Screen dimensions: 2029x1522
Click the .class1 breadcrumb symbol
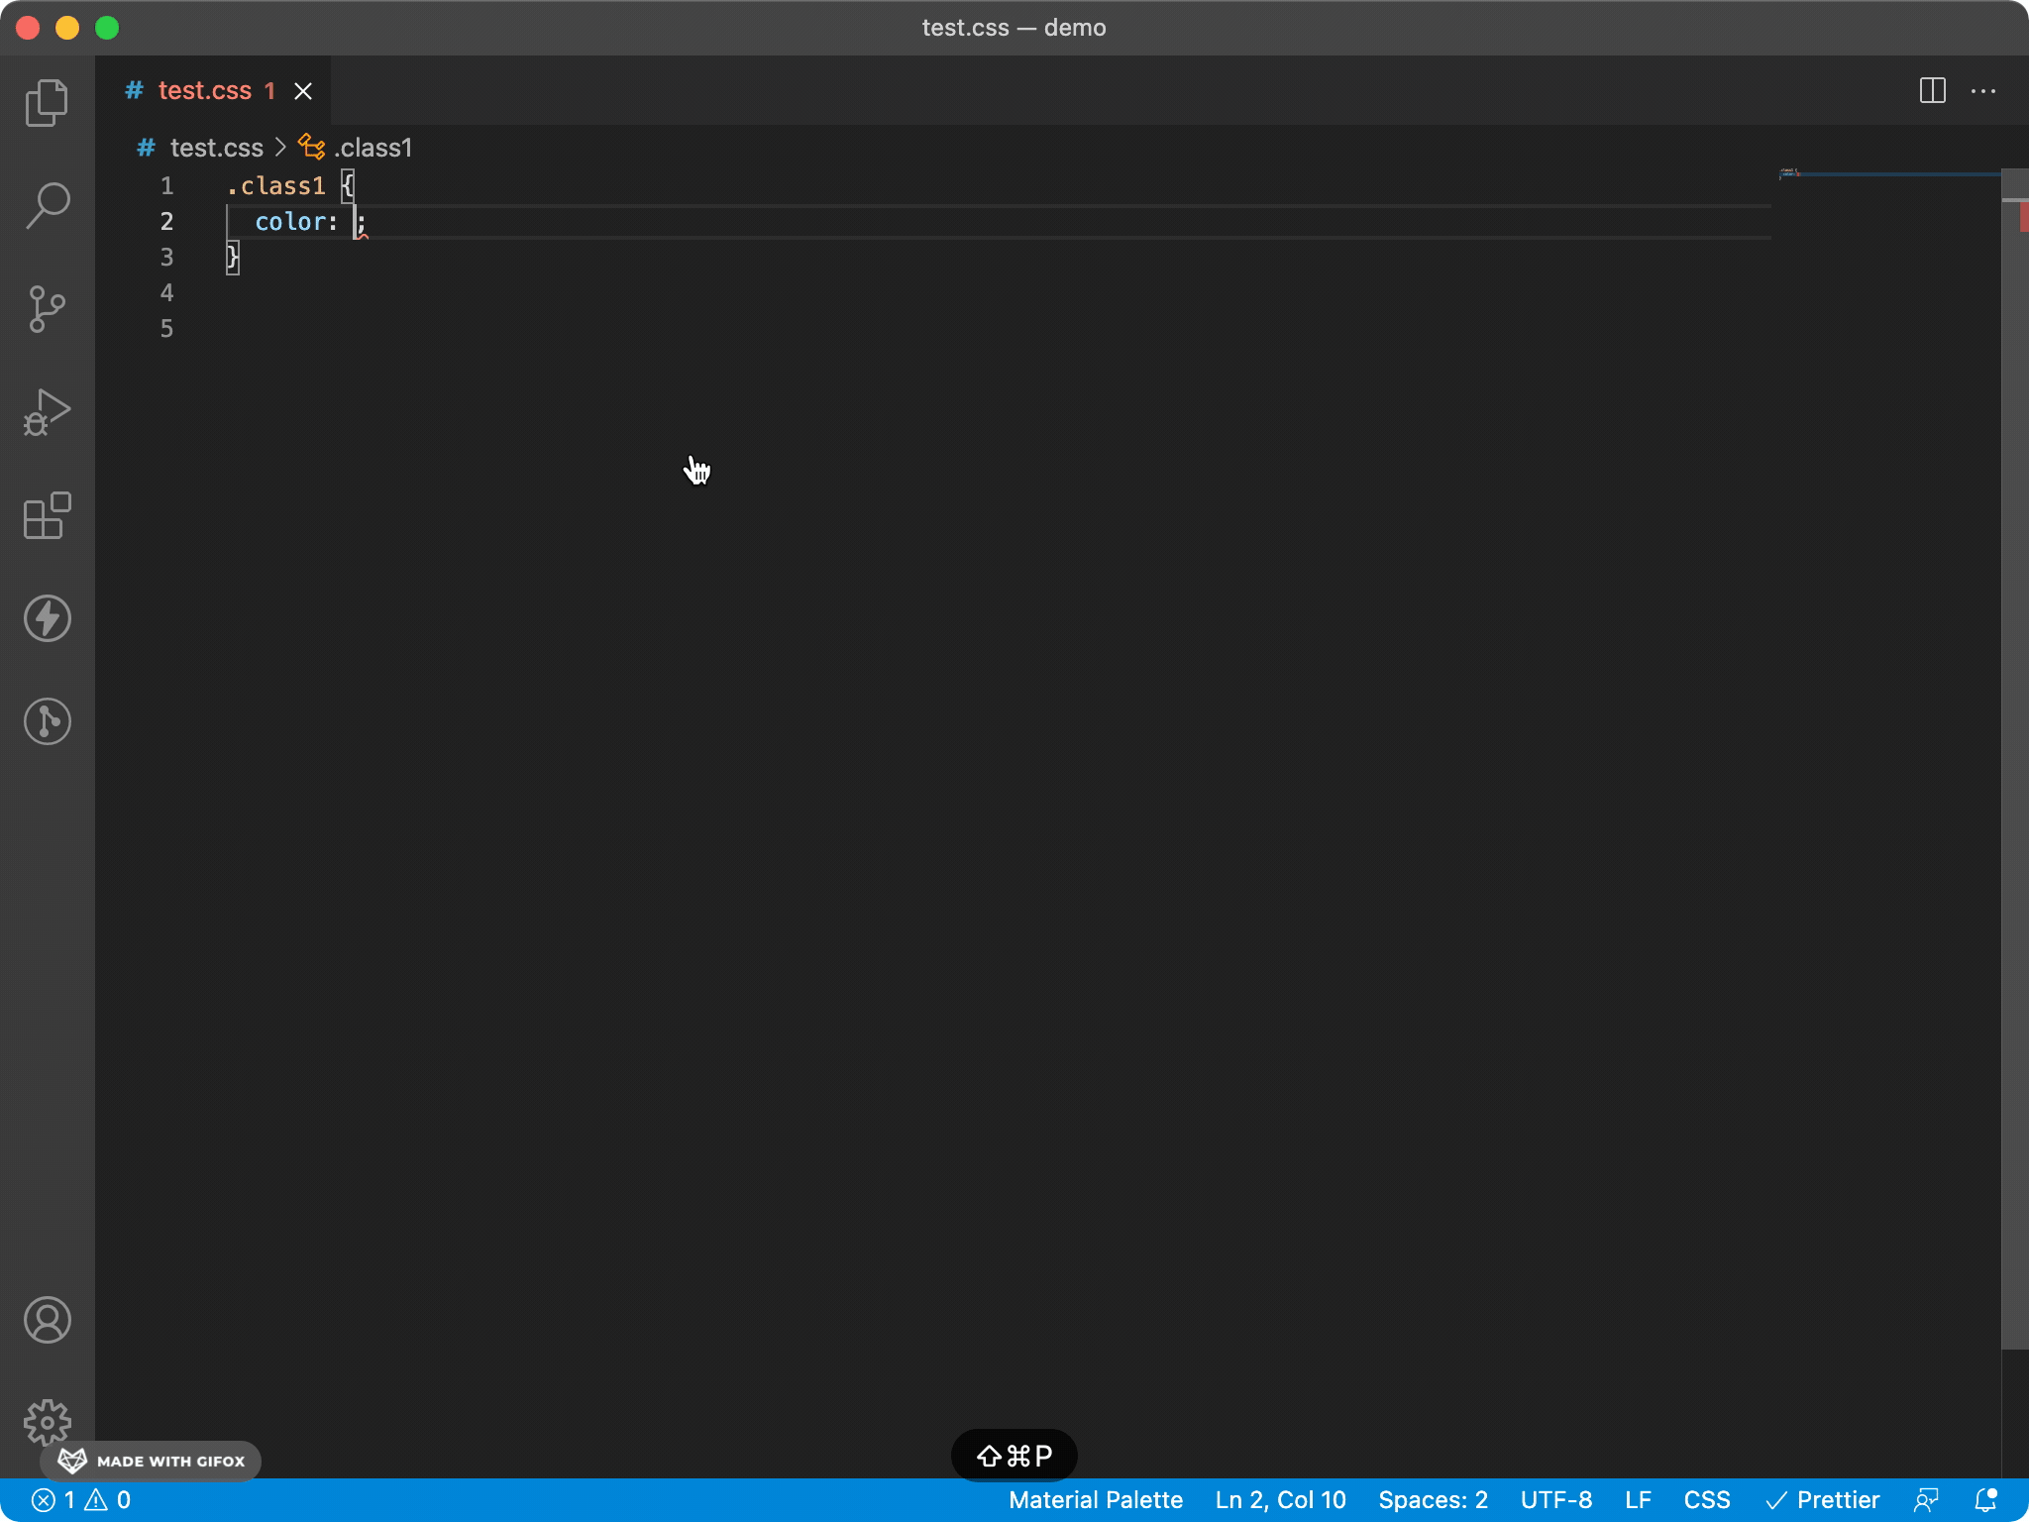coord(372,148)
